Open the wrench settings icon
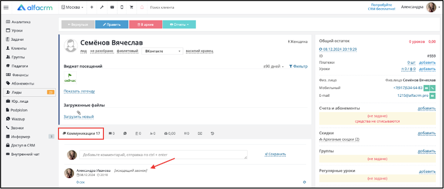 (x=102, y=8)
